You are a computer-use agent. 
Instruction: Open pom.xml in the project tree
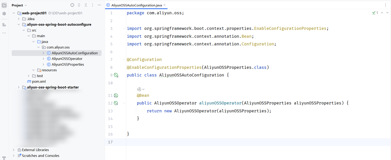pyautogui.click(x=38, y=82)
